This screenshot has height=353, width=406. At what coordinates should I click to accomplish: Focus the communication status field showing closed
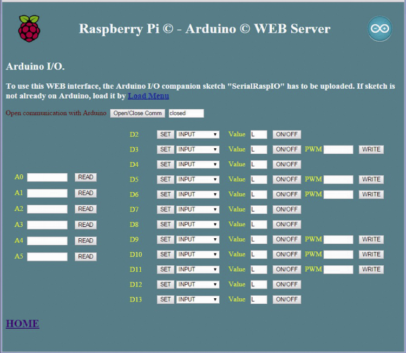click(186, 113)
